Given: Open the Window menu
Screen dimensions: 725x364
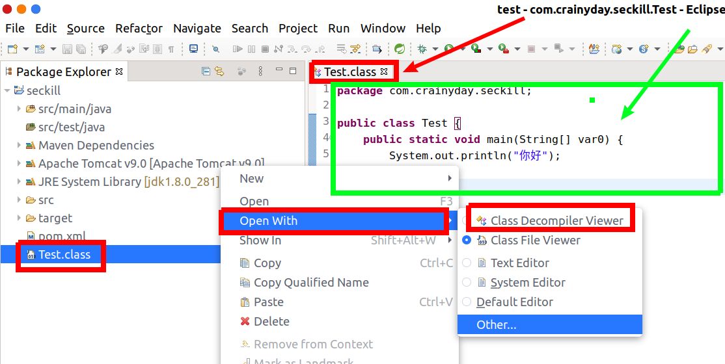Looking at the screenshot, I should tap(383, 28).
